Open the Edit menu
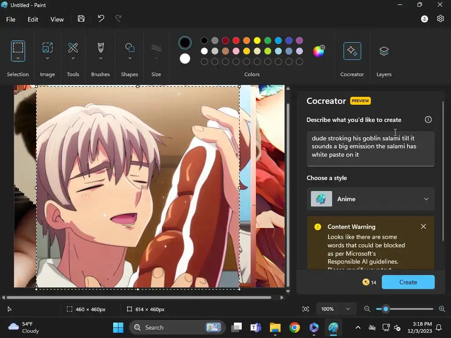The height and width of the screenshot is (338, 451). pos(33,19)
